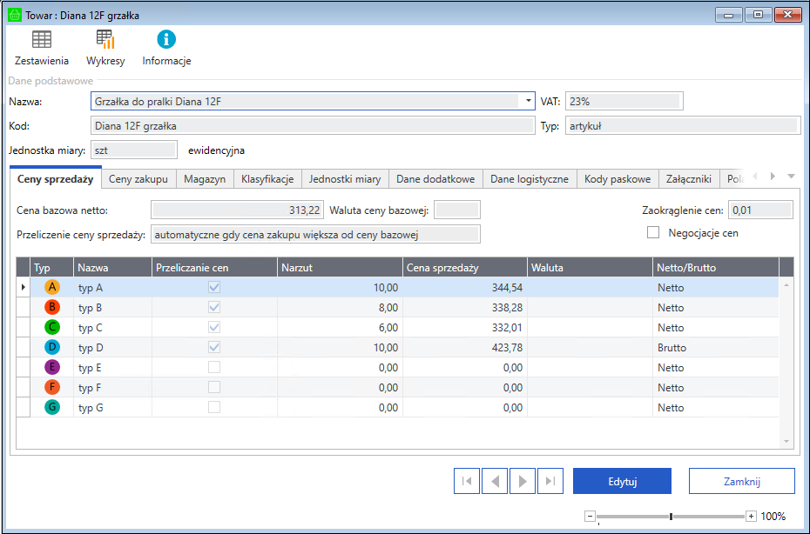
Task: Click the zoom slider handle
Action: pyautogui.click(x=671, y=517)
